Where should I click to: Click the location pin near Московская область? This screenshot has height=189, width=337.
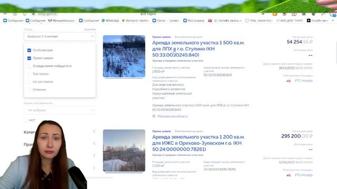(154, 116)
